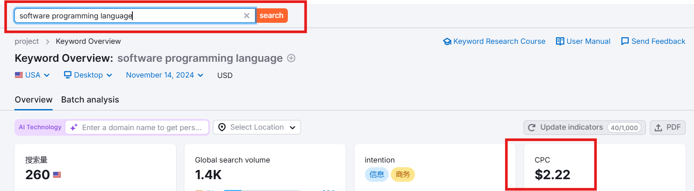Click the search volume value 260

point(38,175)
